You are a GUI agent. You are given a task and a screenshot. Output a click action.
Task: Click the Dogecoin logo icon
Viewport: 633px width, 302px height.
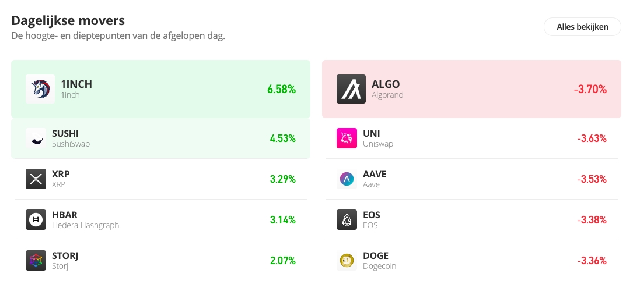347,260
